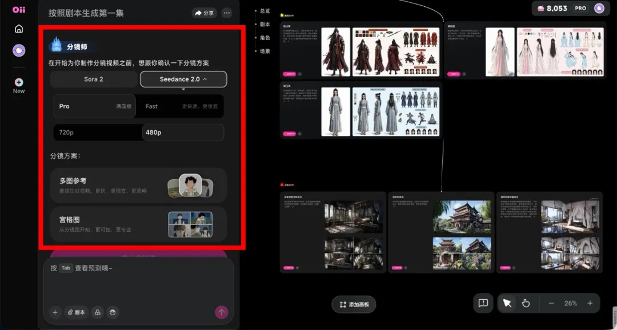
Task: Choose the Pro 满血版 option
Action: [x=95, y=106]
